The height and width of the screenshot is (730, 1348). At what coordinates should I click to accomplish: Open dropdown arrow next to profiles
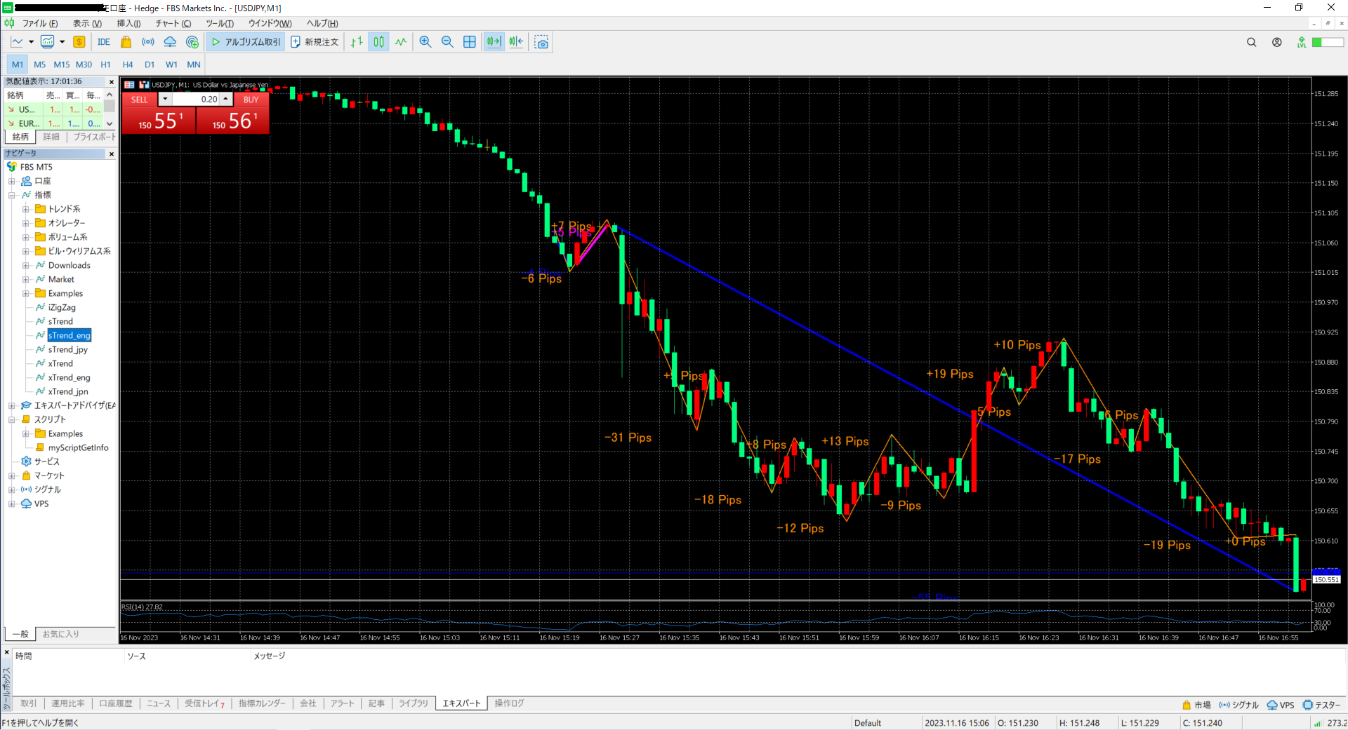coord(62,42)
